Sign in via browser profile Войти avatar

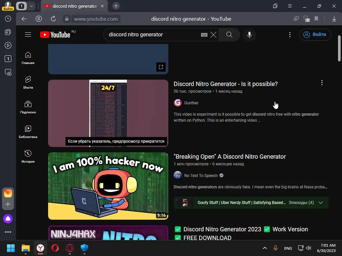coord(8,6)
